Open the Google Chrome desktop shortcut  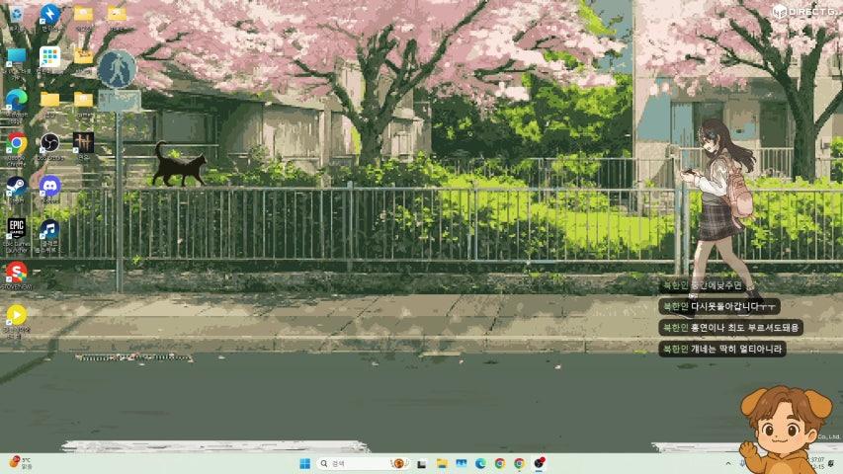coord(16,143)
